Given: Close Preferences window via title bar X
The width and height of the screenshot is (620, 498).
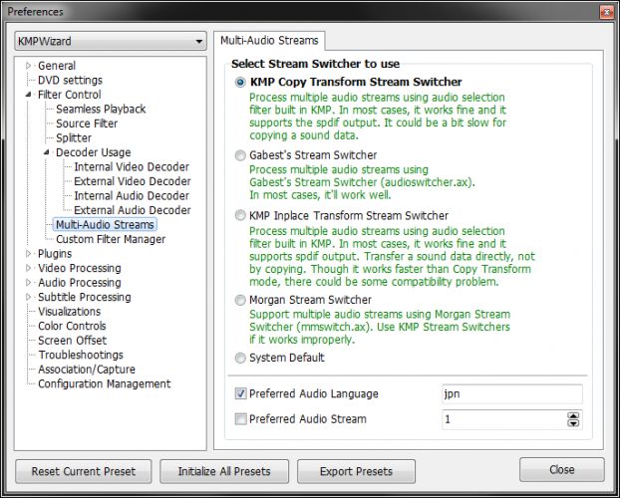Looking at the screenshot, I should (x=607, y=12).
